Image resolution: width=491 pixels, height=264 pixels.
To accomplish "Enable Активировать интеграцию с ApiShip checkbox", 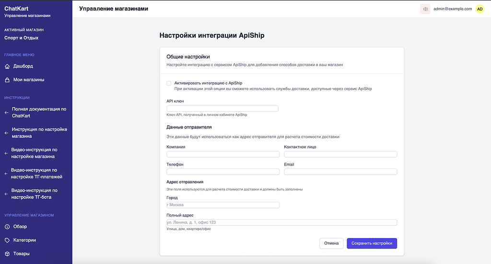I will click(x=169, y=83).
